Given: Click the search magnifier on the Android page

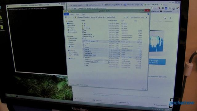Looking at the screenshot, I should [x=165, y=18].
